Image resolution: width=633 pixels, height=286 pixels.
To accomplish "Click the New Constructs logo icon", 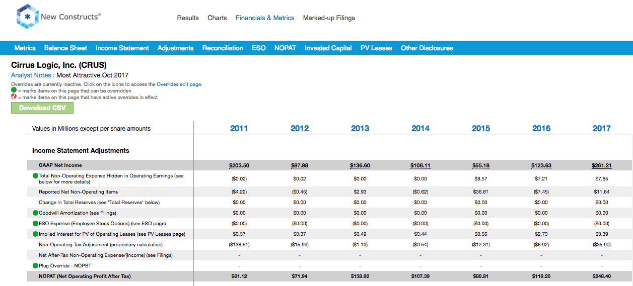I will 27,17.
